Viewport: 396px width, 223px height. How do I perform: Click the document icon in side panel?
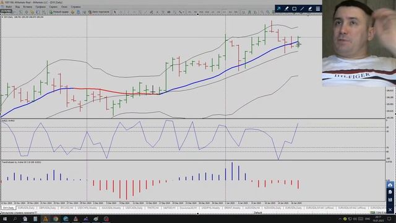click(x=390, y=192)
